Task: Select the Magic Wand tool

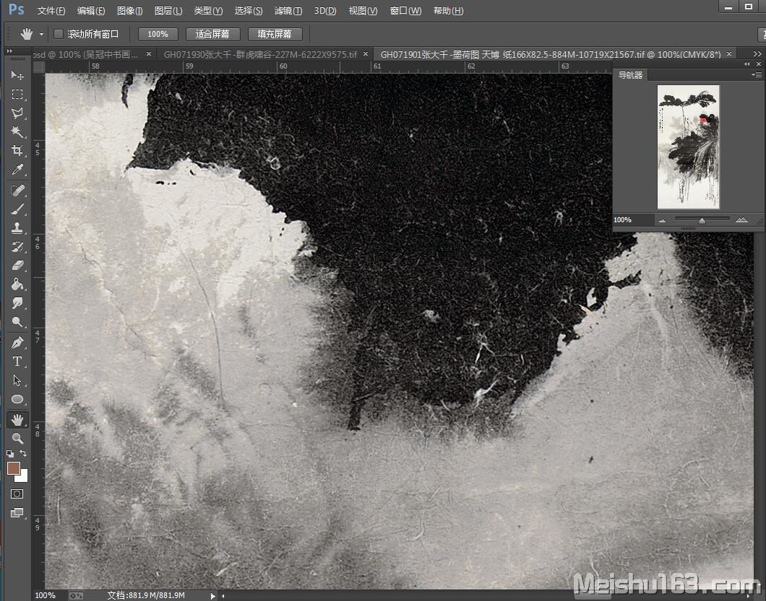Action: pos(17,132)
